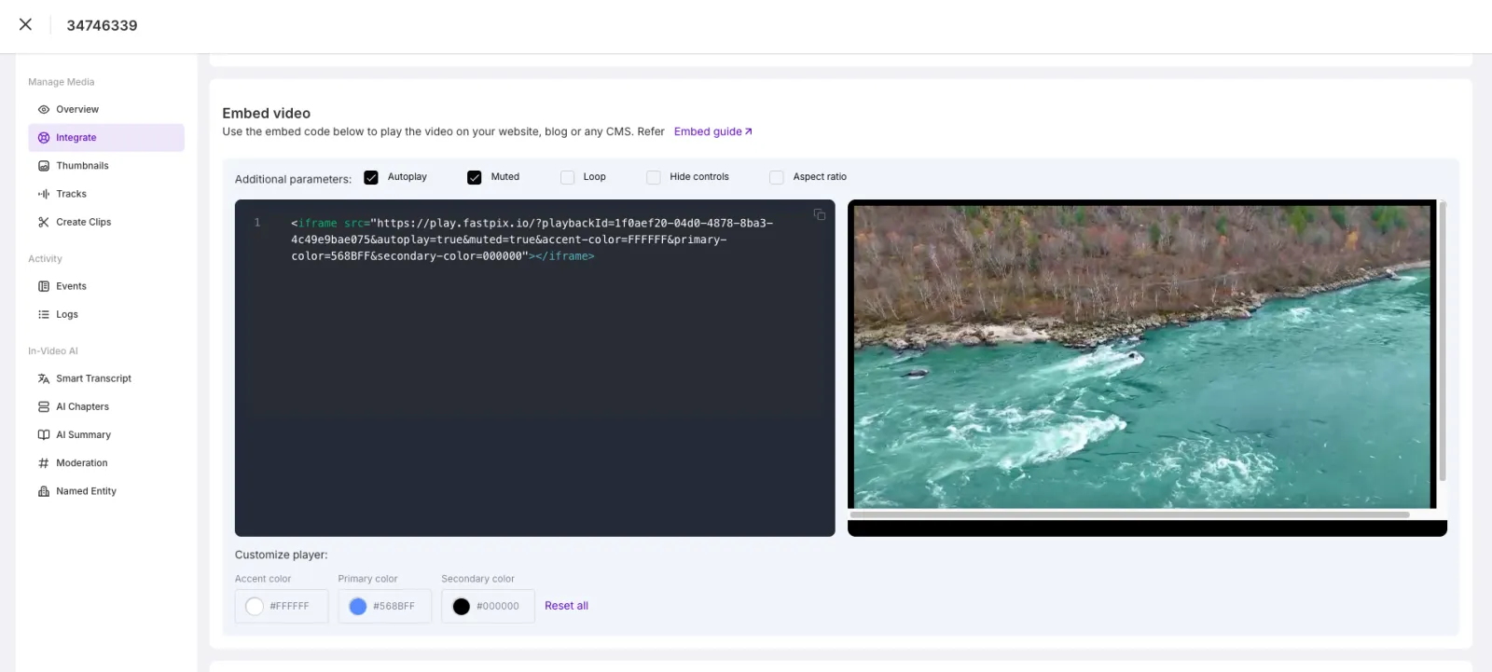The height and width of the screenshot is (672, 1492).
Task: Click the AI Chapters icon
Action: click(44, 406)
